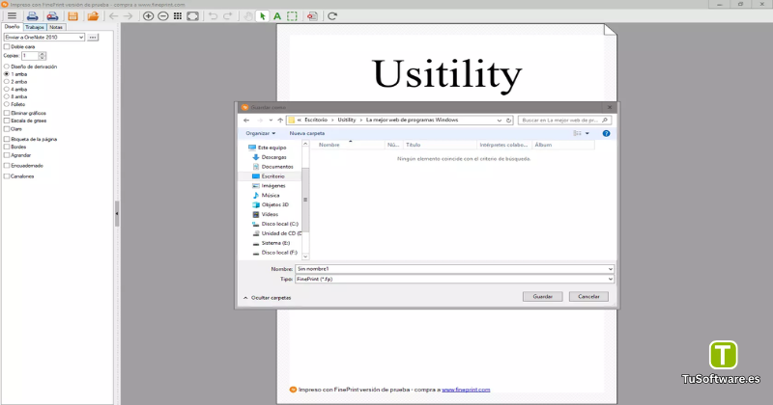Click the Nombre filename input field
This screenshot has width=773, height=405.
coord(454,269)
